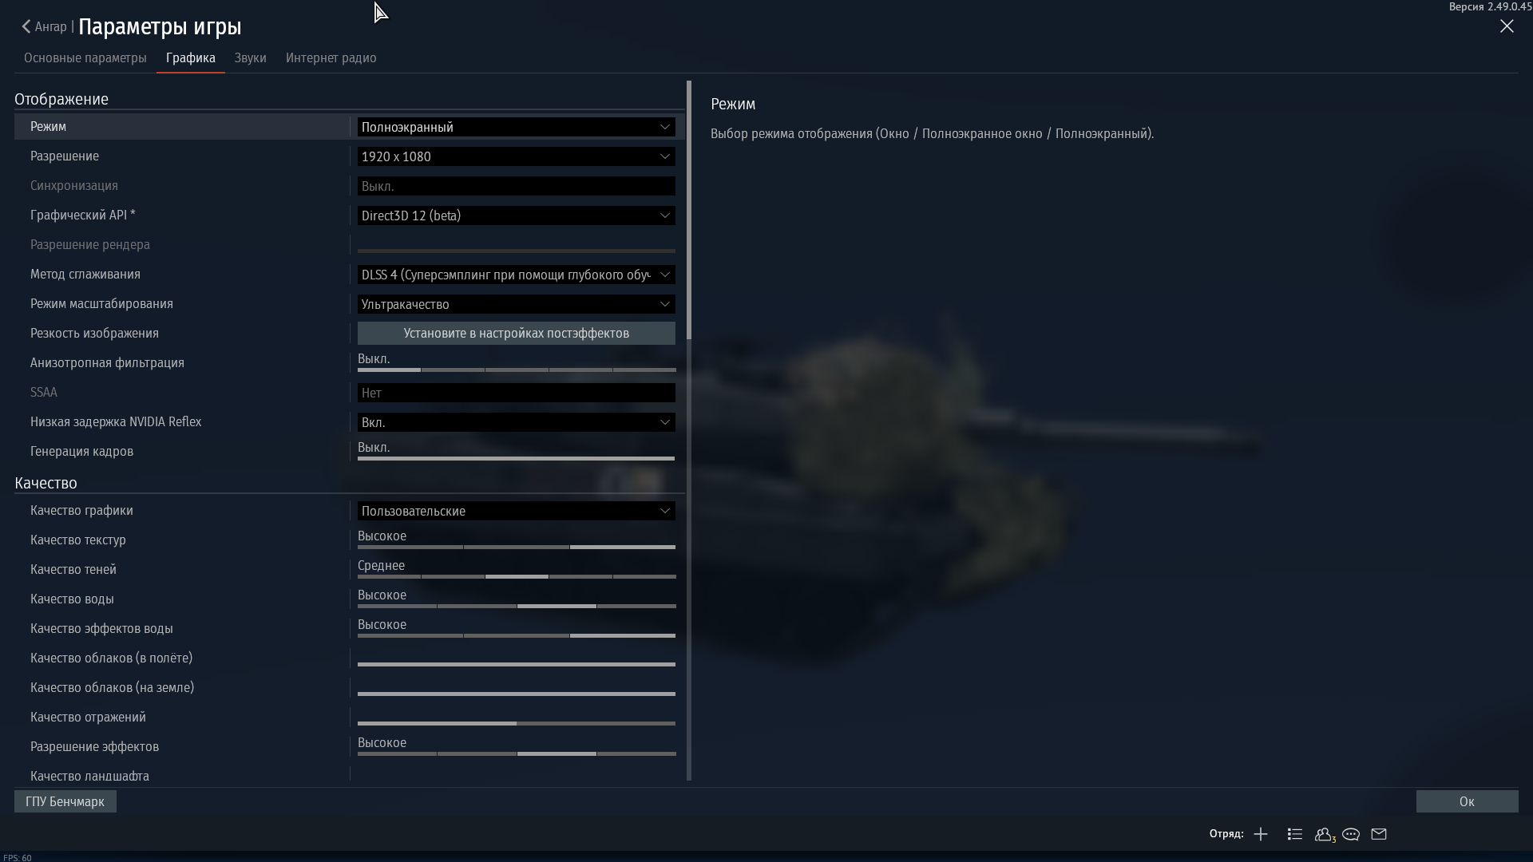Adjust the Качество теней slider
1533x862 pixels.
(516, 575)
